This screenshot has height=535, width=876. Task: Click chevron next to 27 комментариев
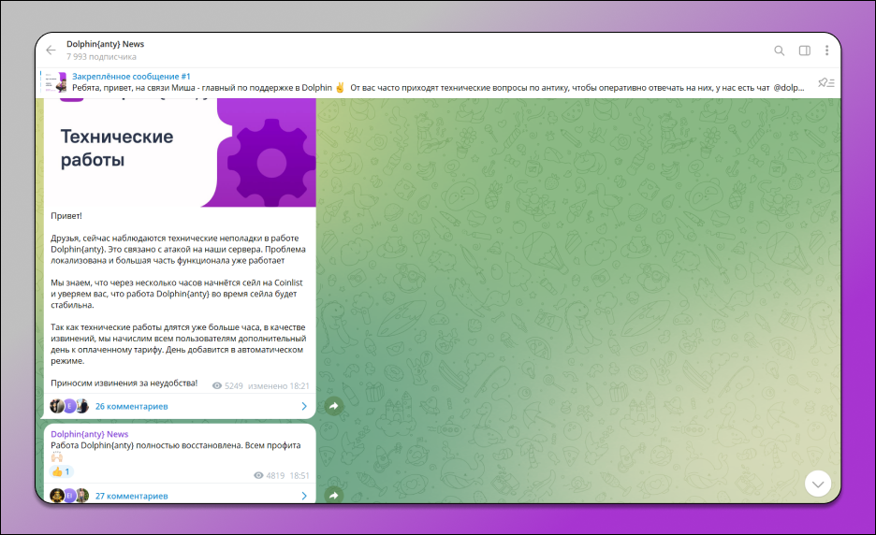tap(304, 496)
